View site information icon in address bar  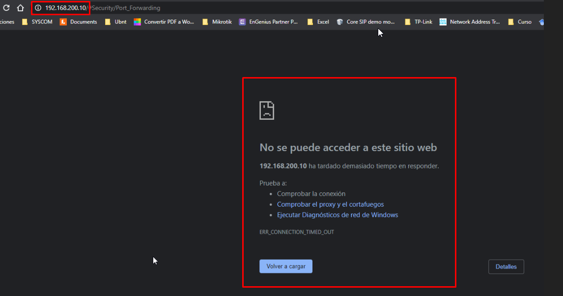(38, 8)
